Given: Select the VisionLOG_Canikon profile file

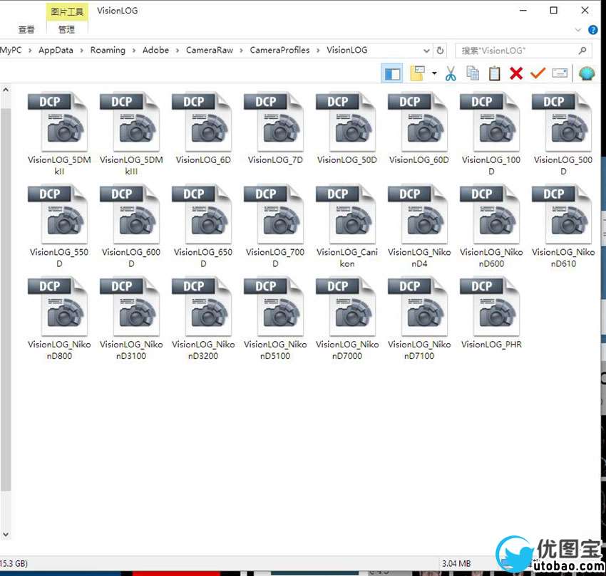Looking at the screenshot, I should 347,226.
